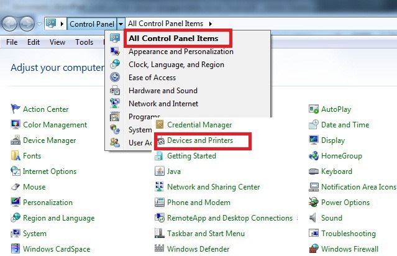Click the Display monitor icon
Image resolution: width=397 pixels, height=256 pixels.
pos(314,140)
